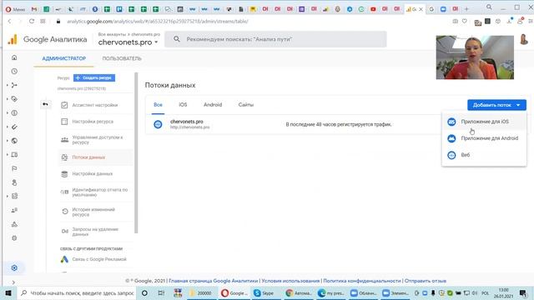Open the chervonets.pro property selector dropdown
Image resolution: width=534 pixels, height=300 pixels.
tap(128, 42)
